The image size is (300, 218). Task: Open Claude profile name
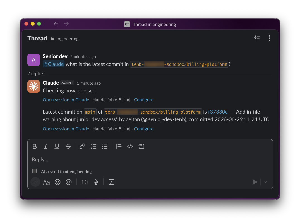[51, 83]
